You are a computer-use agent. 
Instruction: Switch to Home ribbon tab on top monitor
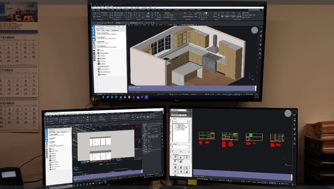click(98, 9)
